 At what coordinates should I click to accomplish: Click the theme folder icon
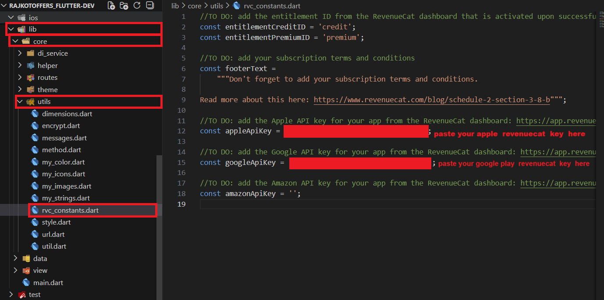click(x=30, y=89)
